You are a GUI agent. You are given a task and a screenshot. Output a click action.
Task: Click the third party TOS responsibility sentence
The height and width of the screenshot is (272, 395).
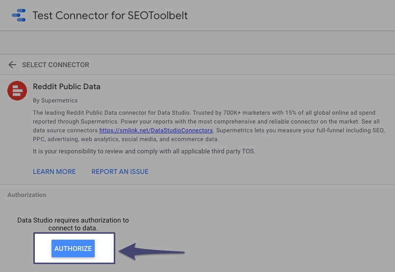144,151
